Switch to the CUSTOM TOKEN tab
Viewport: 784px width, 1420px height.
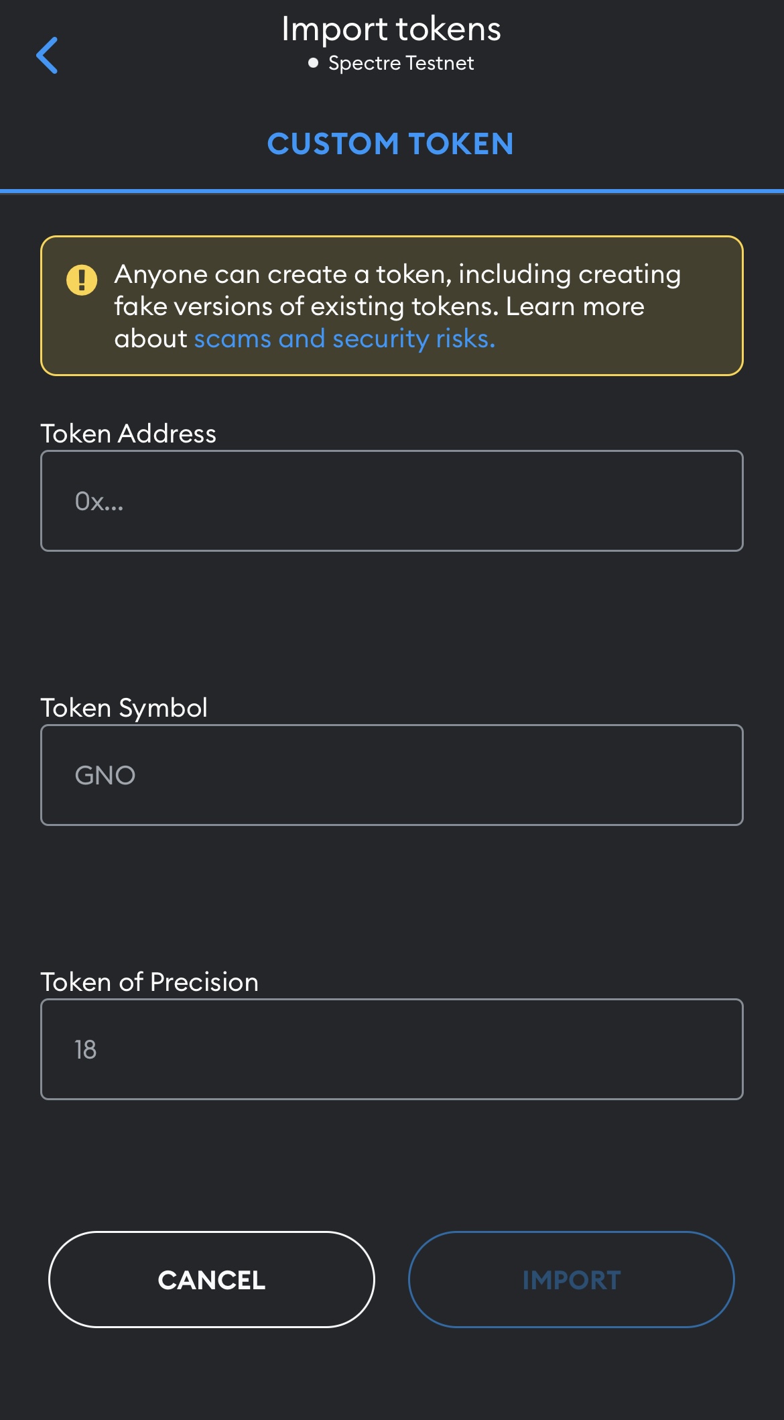coord(391,143)
